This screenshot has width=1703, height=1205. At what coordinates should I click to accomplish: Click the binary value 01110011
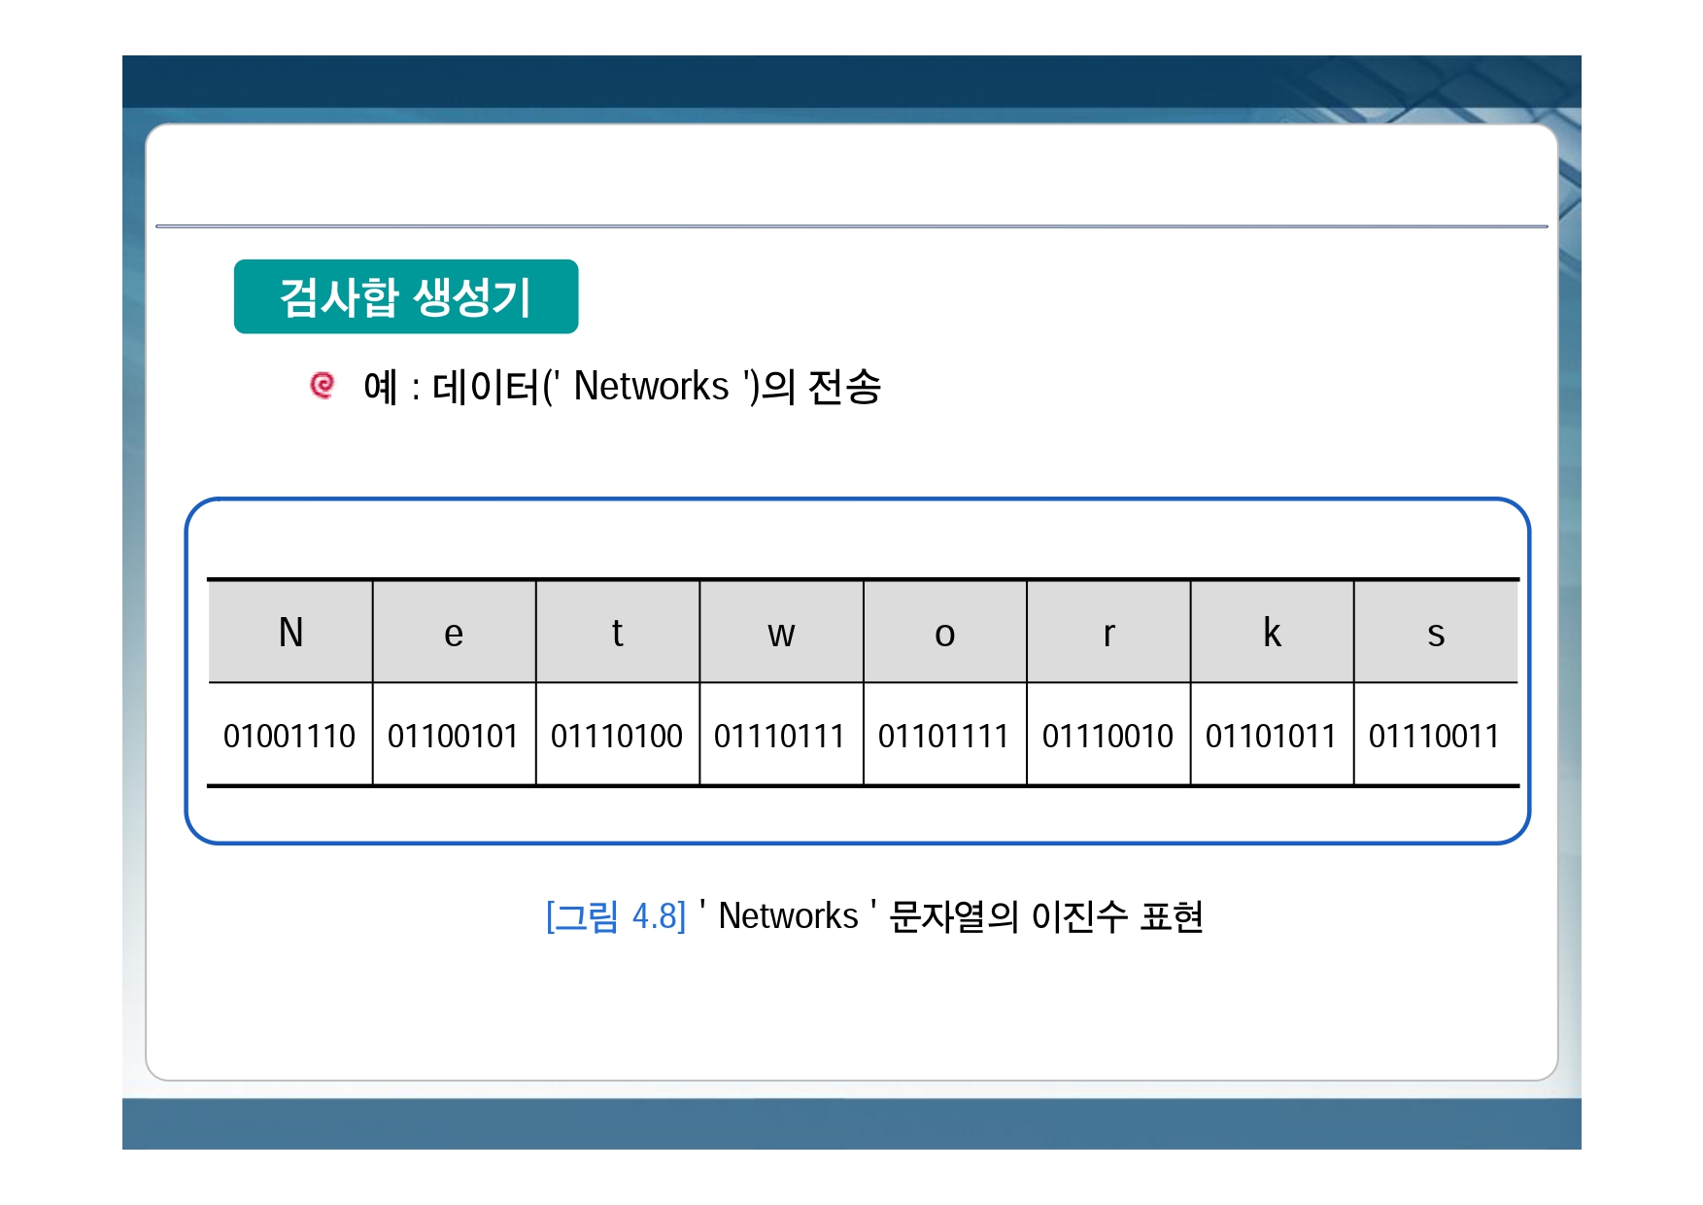pos(1434,736)
